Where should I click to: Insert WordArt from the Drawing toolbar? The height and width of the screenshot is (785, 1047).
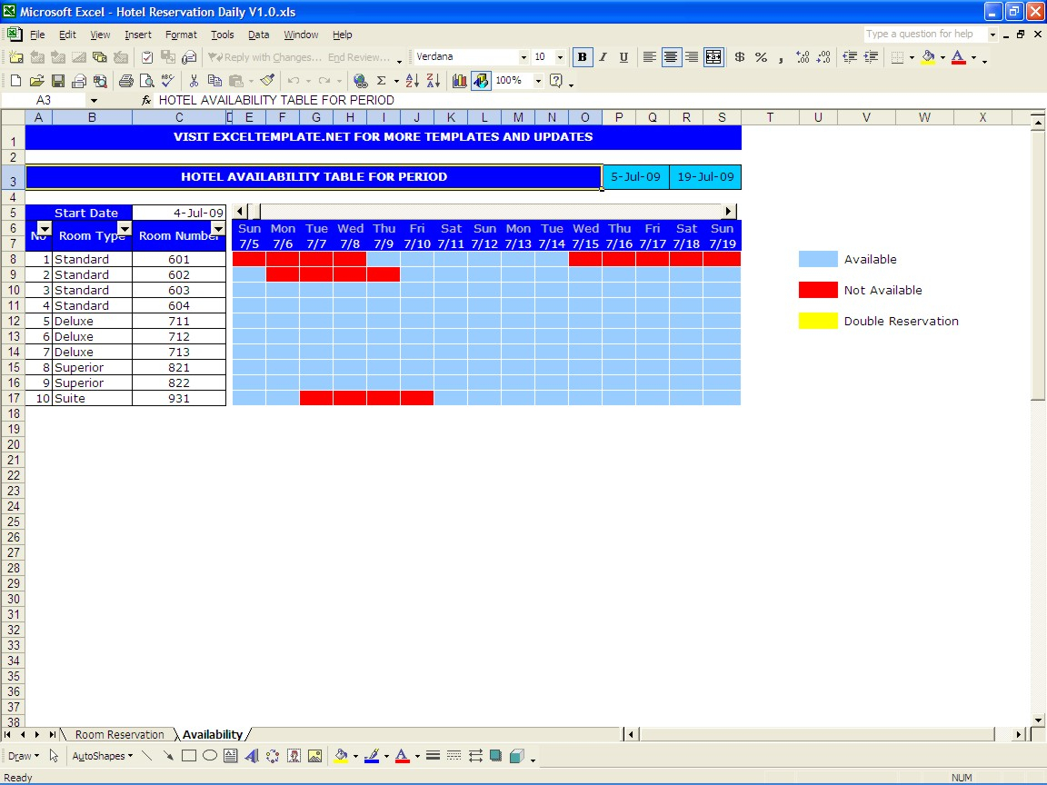252,756
